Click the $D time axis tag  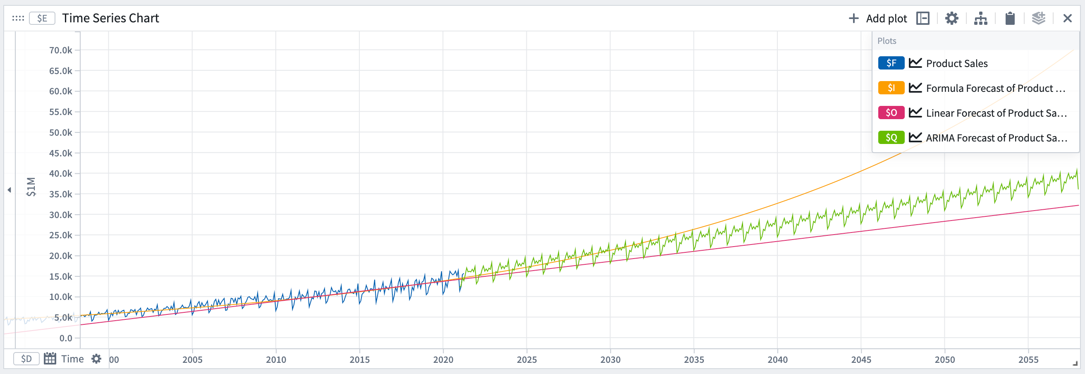coord(26,359)
